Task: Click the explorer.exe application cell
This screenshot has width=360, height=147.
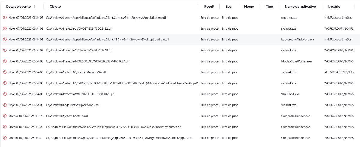Action: click(289, 18)
